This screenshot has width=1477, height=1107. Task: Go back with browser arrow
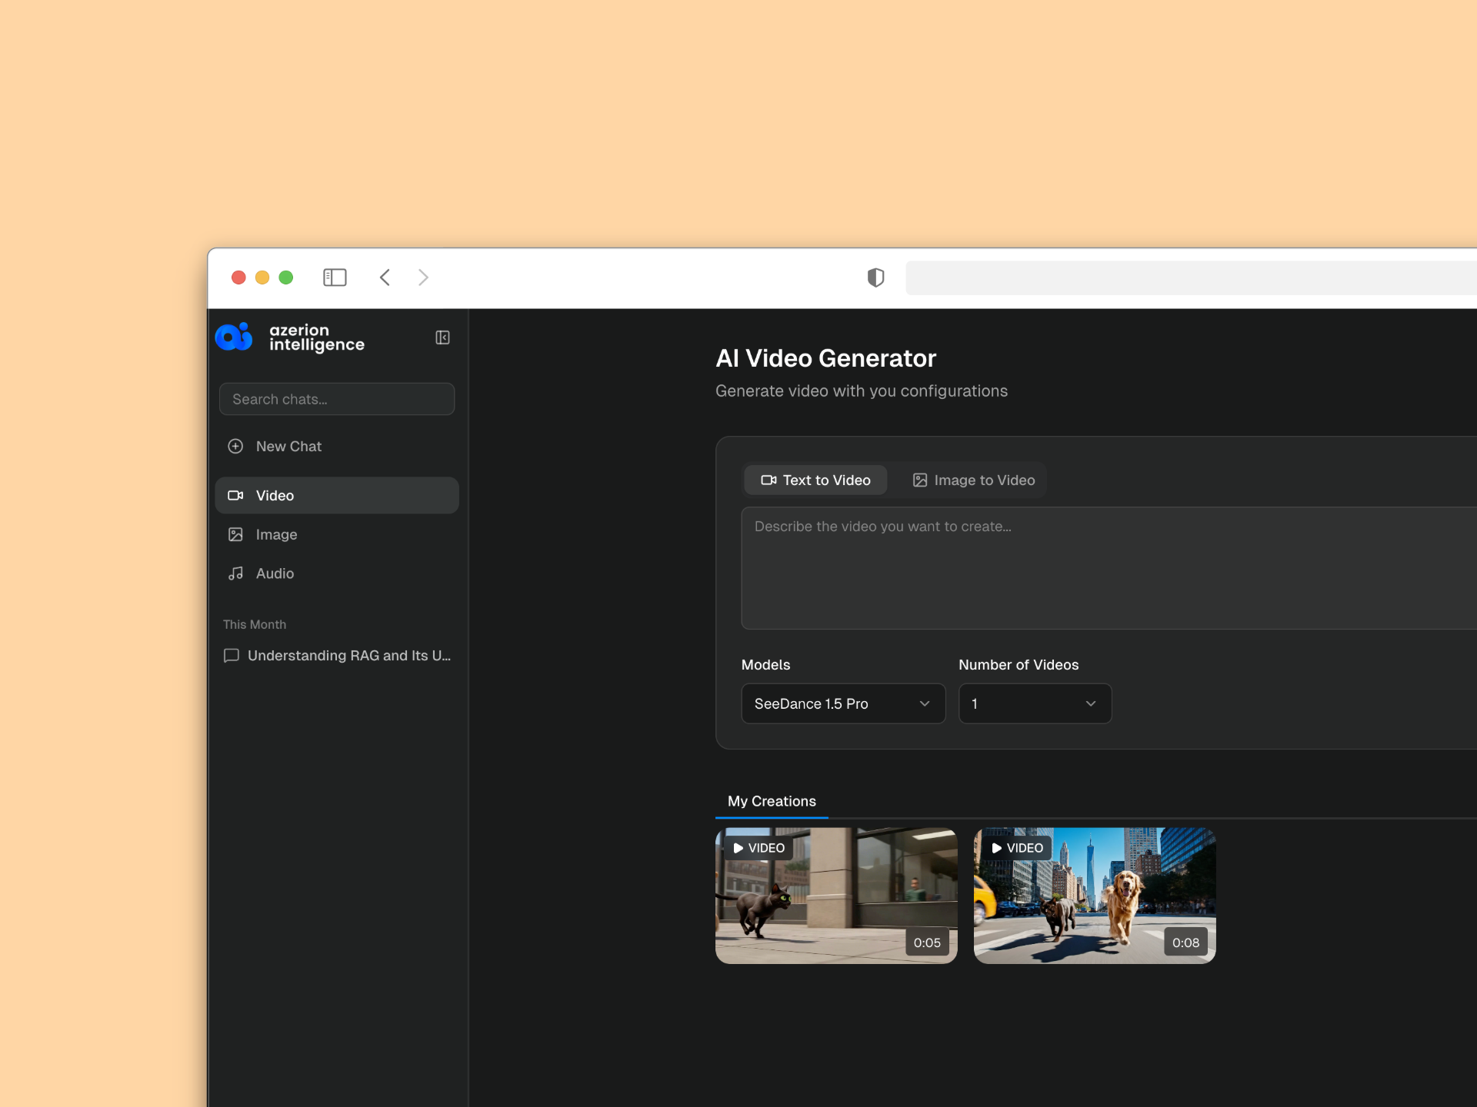click(x=385, y=278)
